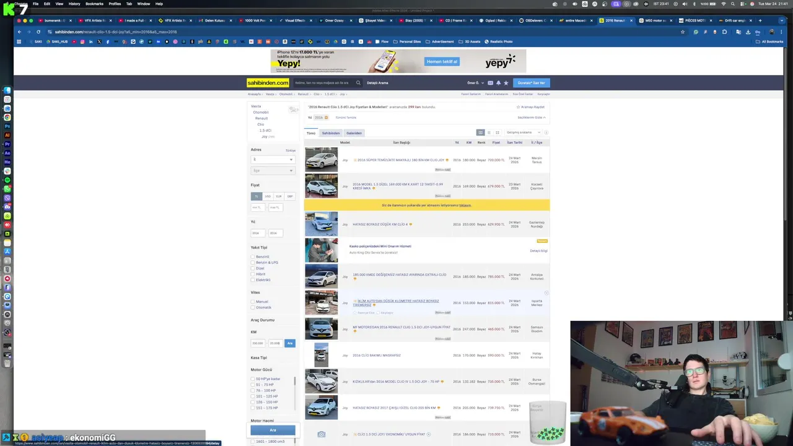Switch to the Tümü listings tab

311,133
